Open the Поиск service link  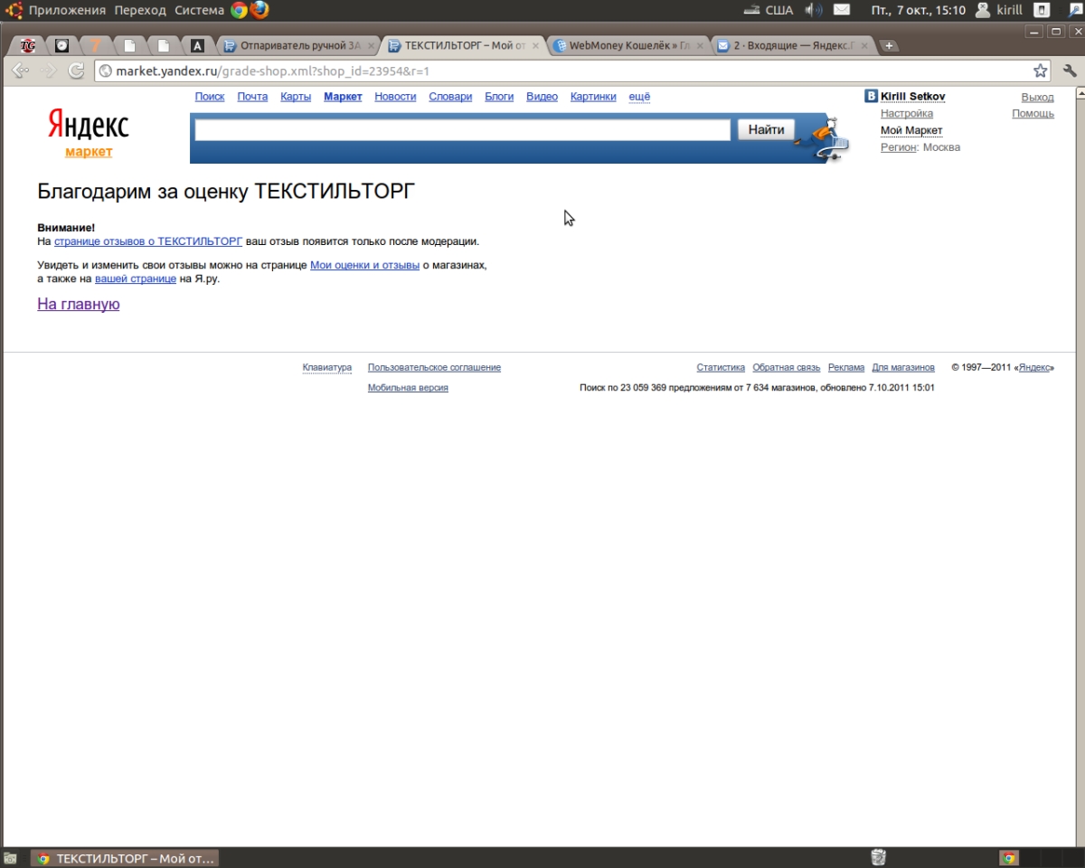tap(210, 97)
